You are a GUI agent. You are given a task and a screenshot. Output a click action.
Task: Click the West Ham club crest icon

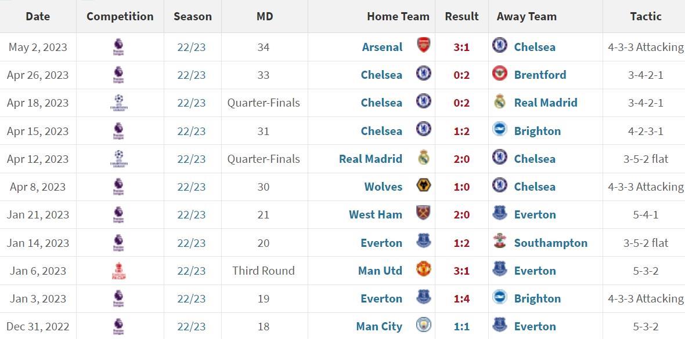424,213
